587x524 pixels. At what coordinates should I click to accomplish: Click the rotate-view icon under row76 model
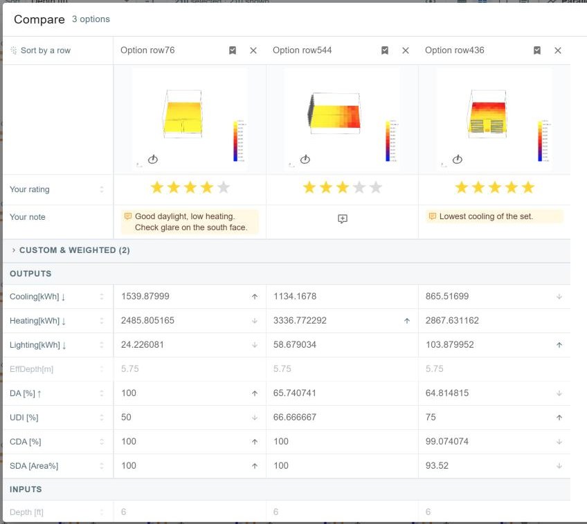click(153, 159)
